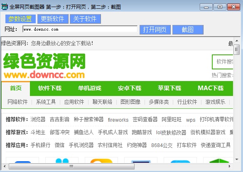Click the 浏览器 recommended software link
The width and height of the screenshot is (243, 172).
pos(38,120)
